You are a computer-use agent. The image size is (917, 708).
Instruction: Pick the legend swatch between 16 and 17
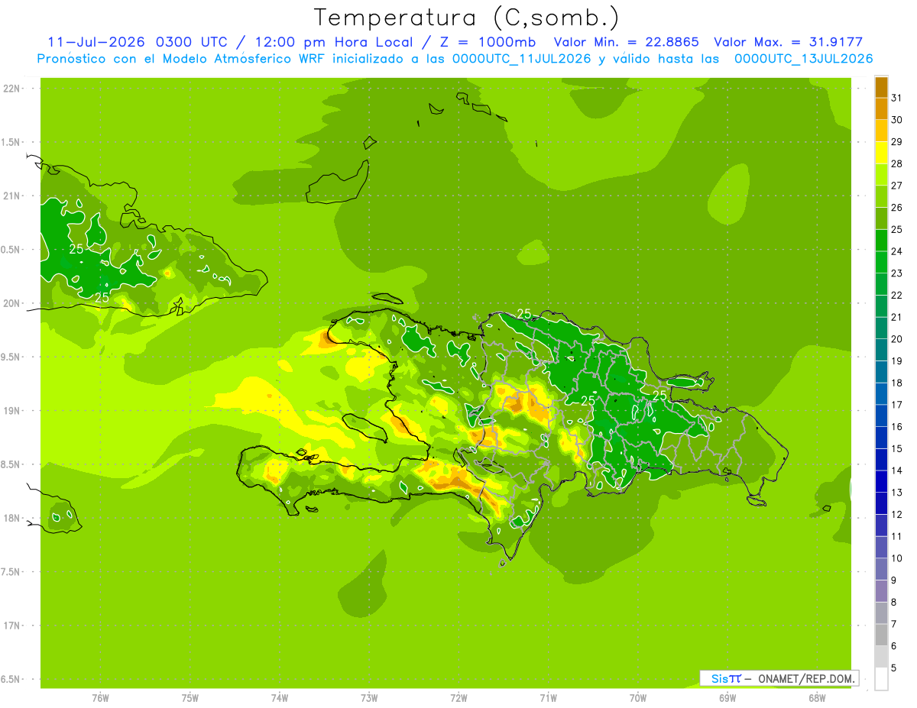tap(881, 415)
